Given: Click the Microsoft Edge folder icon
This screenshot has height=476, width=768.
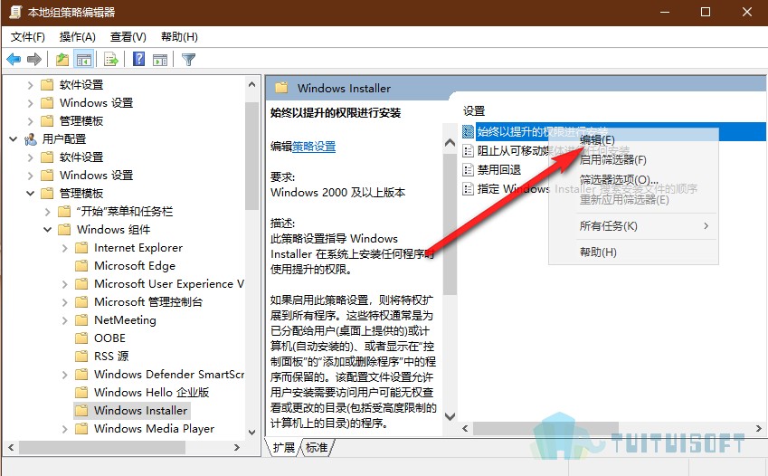Looking at the screenshot, I should tap(81, 266).
